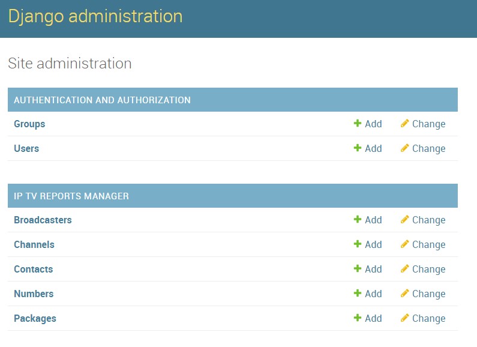Viewport: 477px width, 347px height.
Task: Open the Groups model link
Action: 29,124
